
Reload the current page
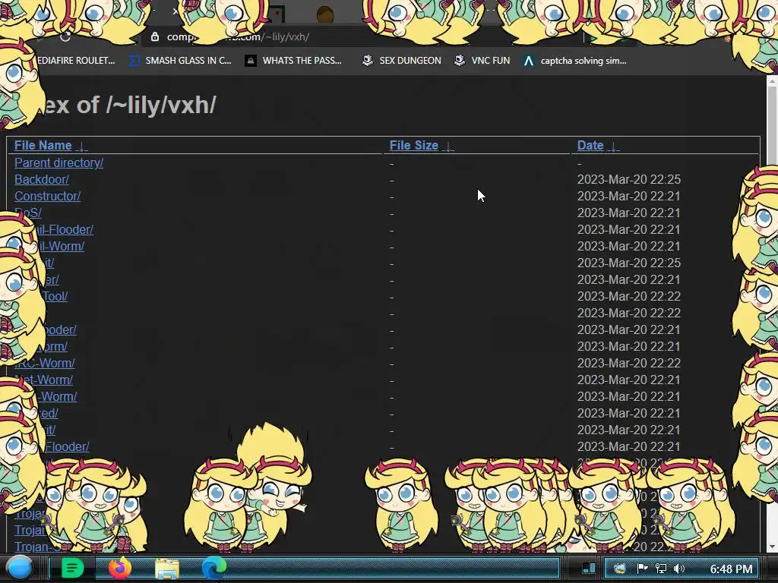click(x=65, y=36)
